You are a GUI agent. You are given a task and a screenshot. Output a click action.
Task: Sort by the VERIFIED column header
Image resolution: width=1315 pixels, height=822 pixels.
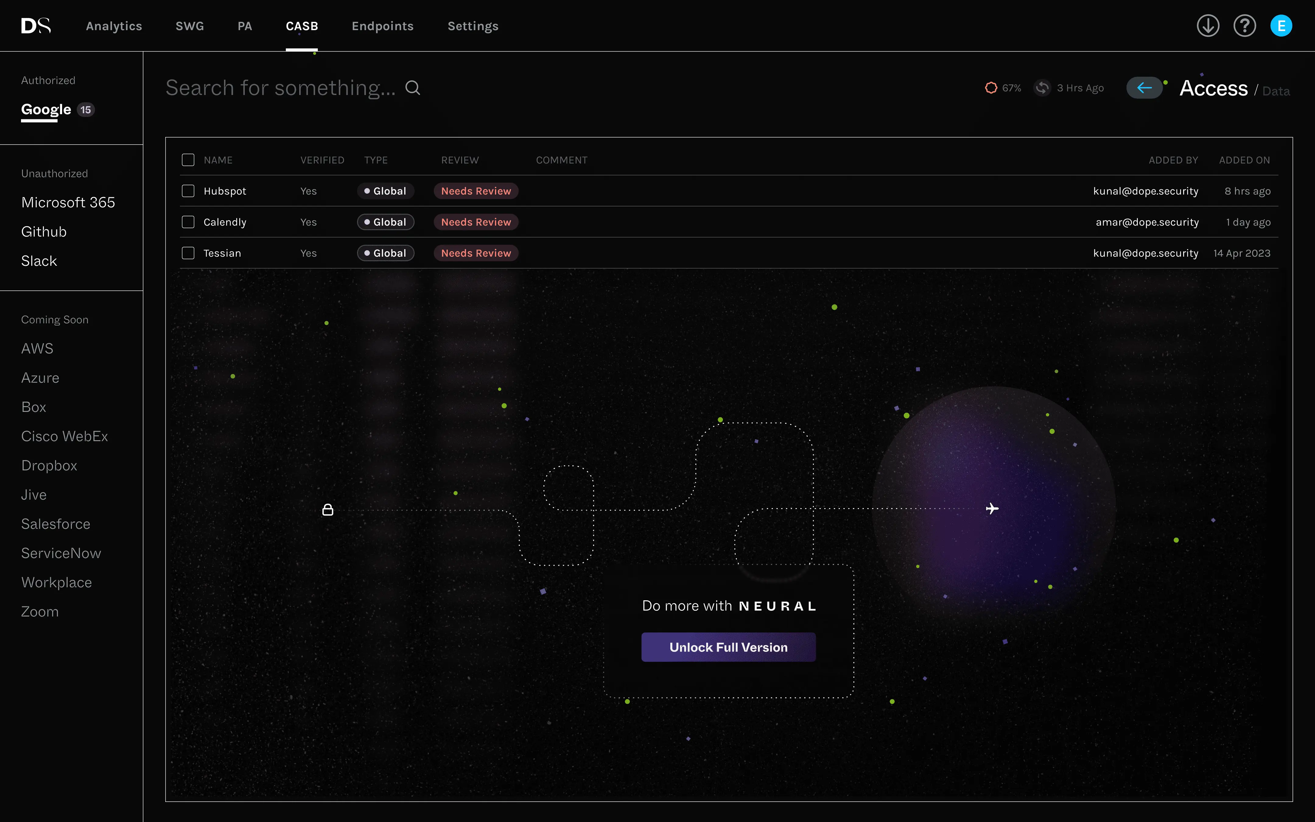pyautogui.click(x=322, y=160)
